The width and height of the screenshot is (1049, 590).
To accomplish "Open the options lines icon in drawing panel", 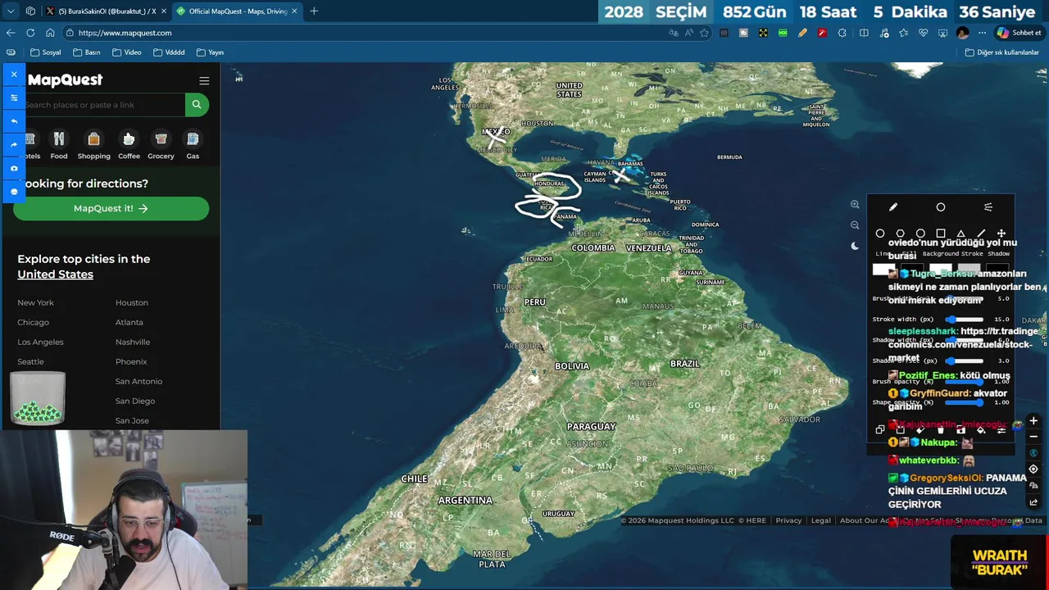I will [988, 207].
